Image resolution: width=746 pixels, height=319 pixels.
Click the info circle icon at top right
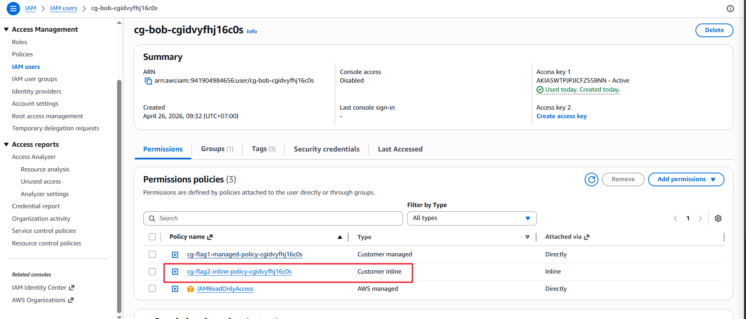730,9
